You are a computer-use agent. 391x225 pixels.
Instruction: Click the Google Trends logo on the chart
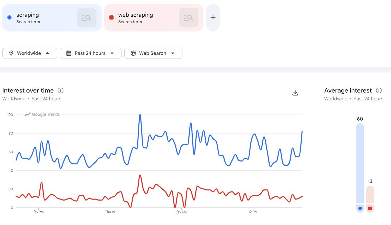pos(42,114)
